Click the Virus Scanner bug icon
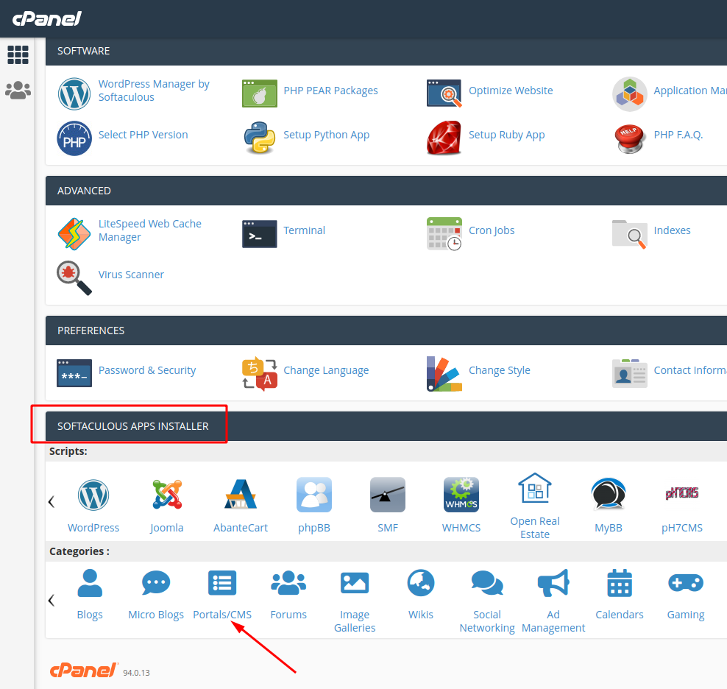Viewport: 727px width, 689px height. (x=74, y=278)
